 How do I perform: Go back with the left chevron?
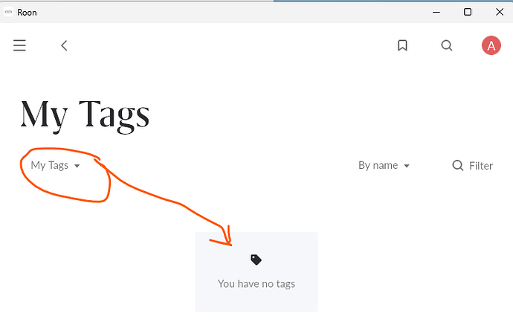[x=64, y=45]
